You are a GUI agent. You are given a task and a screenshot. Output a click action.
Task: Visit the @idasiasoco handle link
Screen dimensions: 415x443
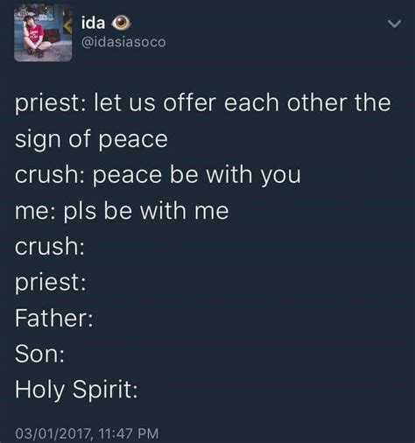tap(123, 42)
